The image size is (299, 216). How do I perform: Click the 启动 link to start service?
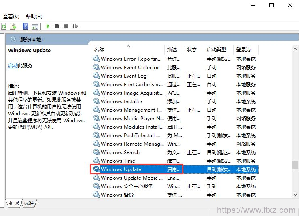tap(13, 66)
